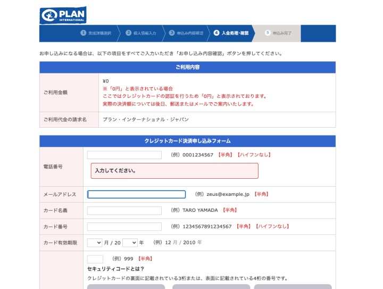
Task: Click example security code 999 text
Action: point(129,259)
